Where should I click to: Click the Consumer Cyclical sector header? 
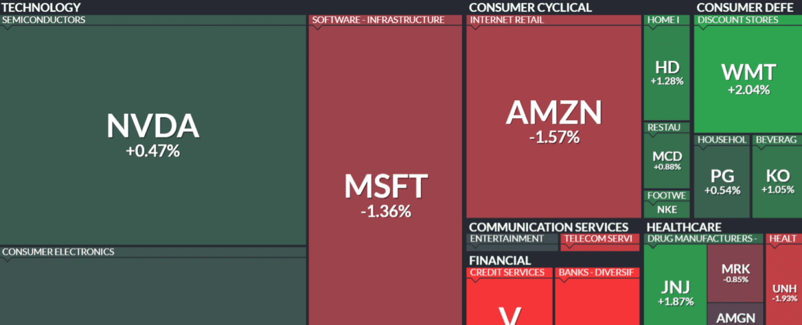pyautogui.click(x=530, y=7)
